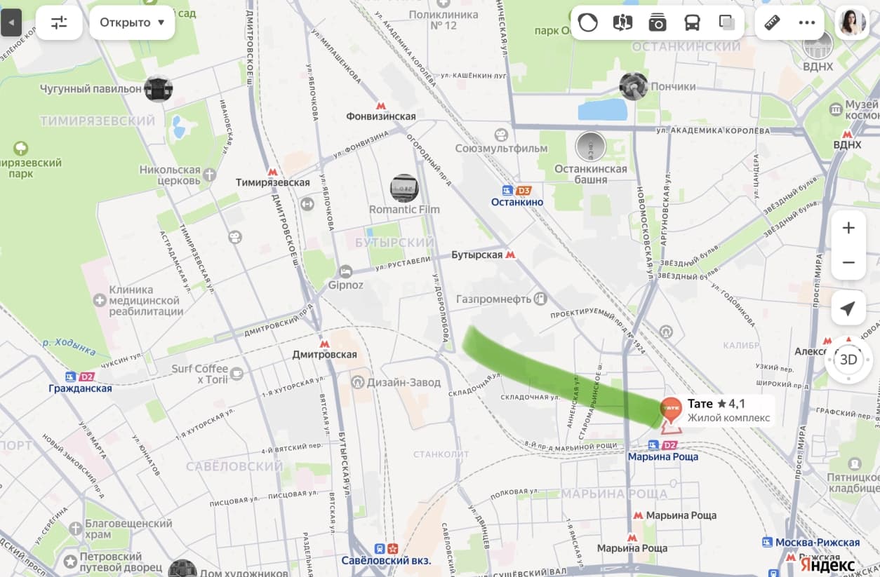
Task: Open the user profile avatar
Action: (x=851, y=23)
